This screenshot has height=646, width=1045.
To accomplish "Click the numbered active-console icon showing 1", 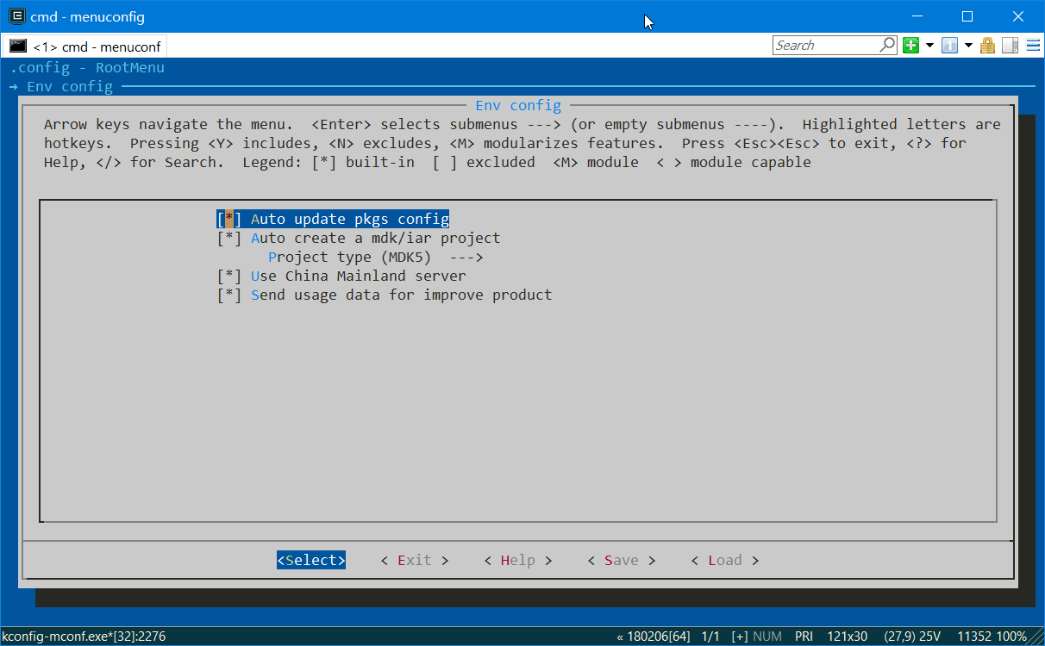I will tap(949, 45).
